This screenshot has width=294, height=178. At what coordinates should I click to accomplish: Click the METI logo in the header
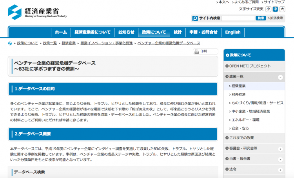37,12
